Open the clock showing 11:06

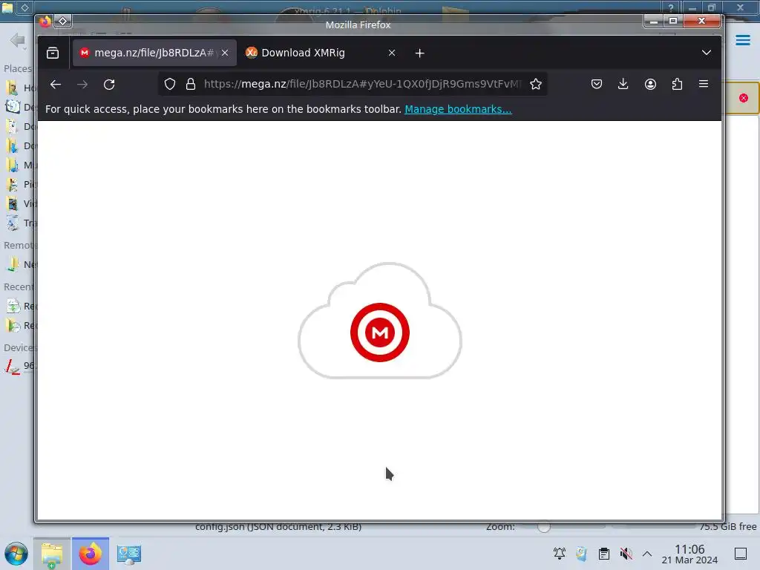[689, 554]
